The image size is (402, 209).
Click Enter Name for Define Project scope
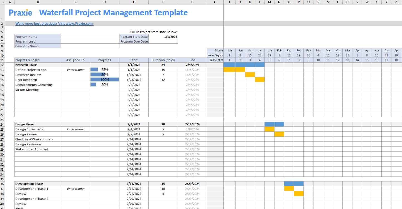[75, 70]
